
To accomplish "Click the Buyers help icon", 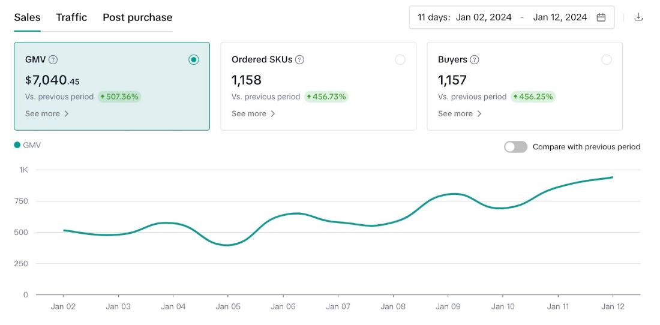I will point(475,59).
